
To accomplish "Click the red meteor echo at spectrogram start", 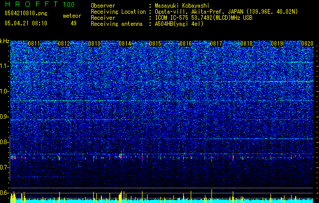I will tap(12, 157).
